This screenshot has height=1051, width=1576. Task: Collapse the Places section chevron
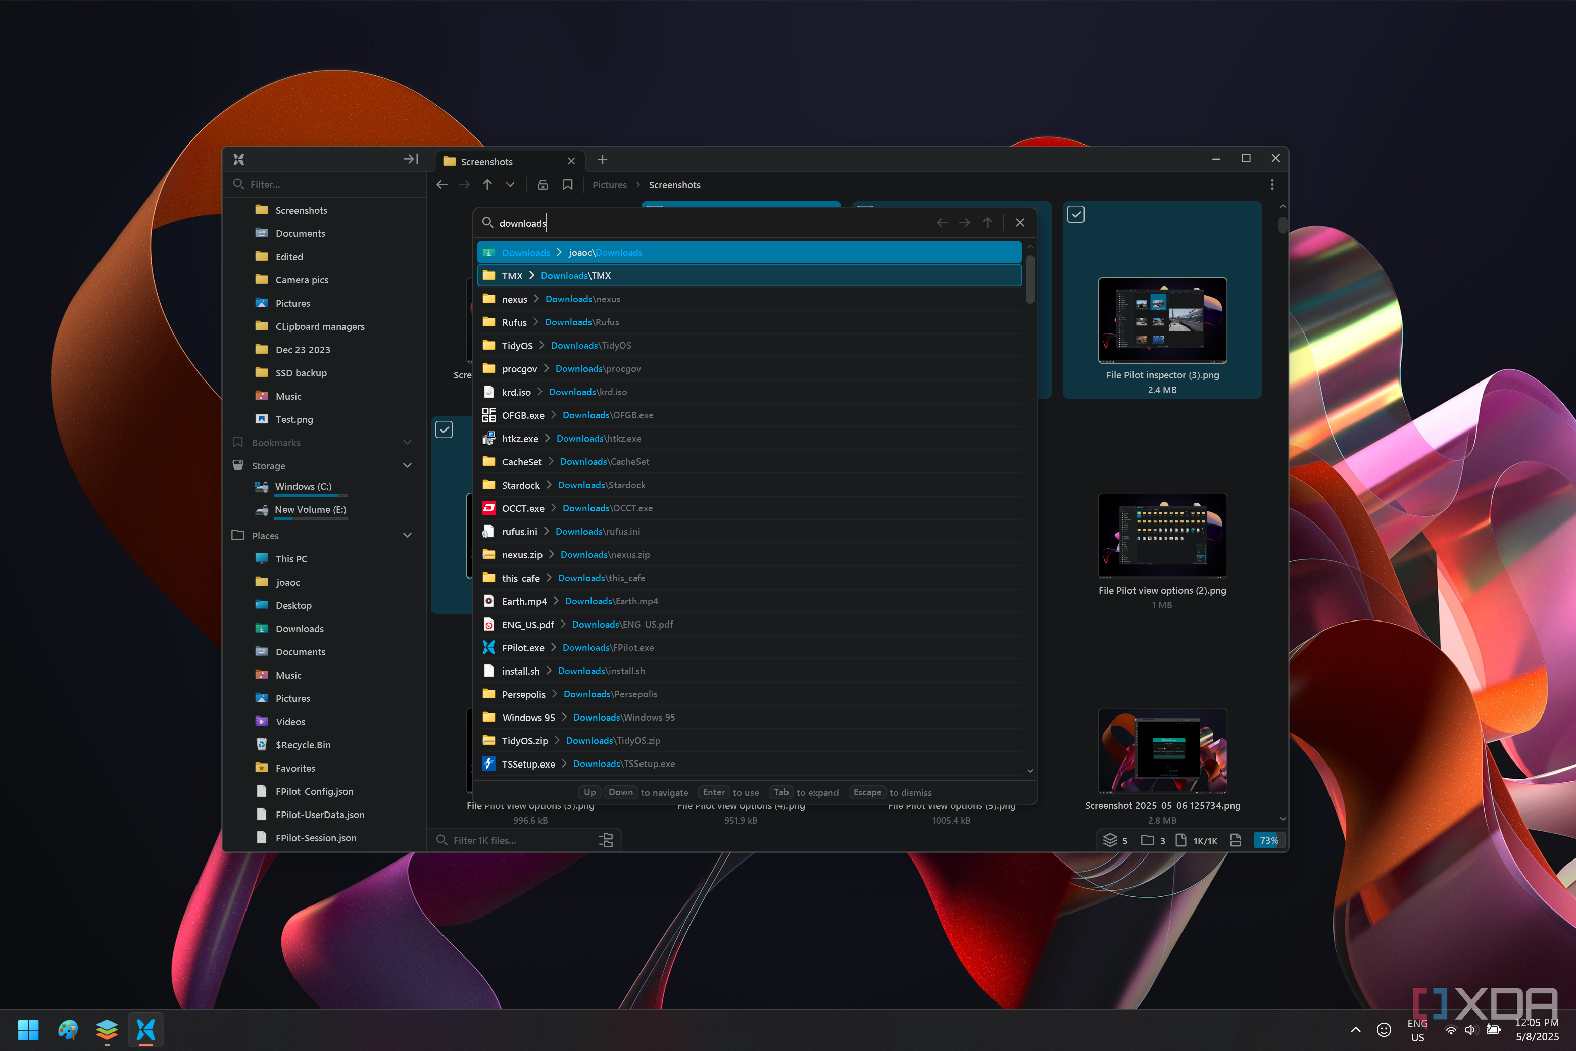(407, 536)
